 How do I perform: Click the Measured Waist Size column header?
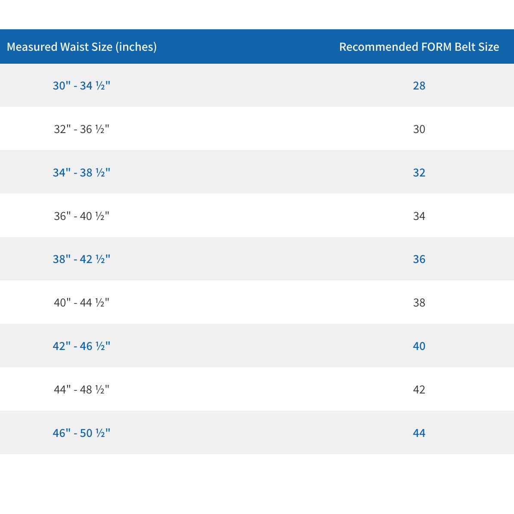coord(82,47)
